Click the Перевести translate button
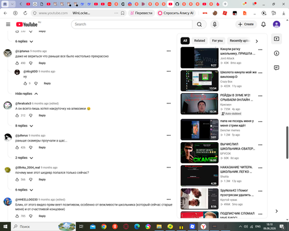Image resolution: width=289 pixels, height=231 pixels. coord(142,13)
